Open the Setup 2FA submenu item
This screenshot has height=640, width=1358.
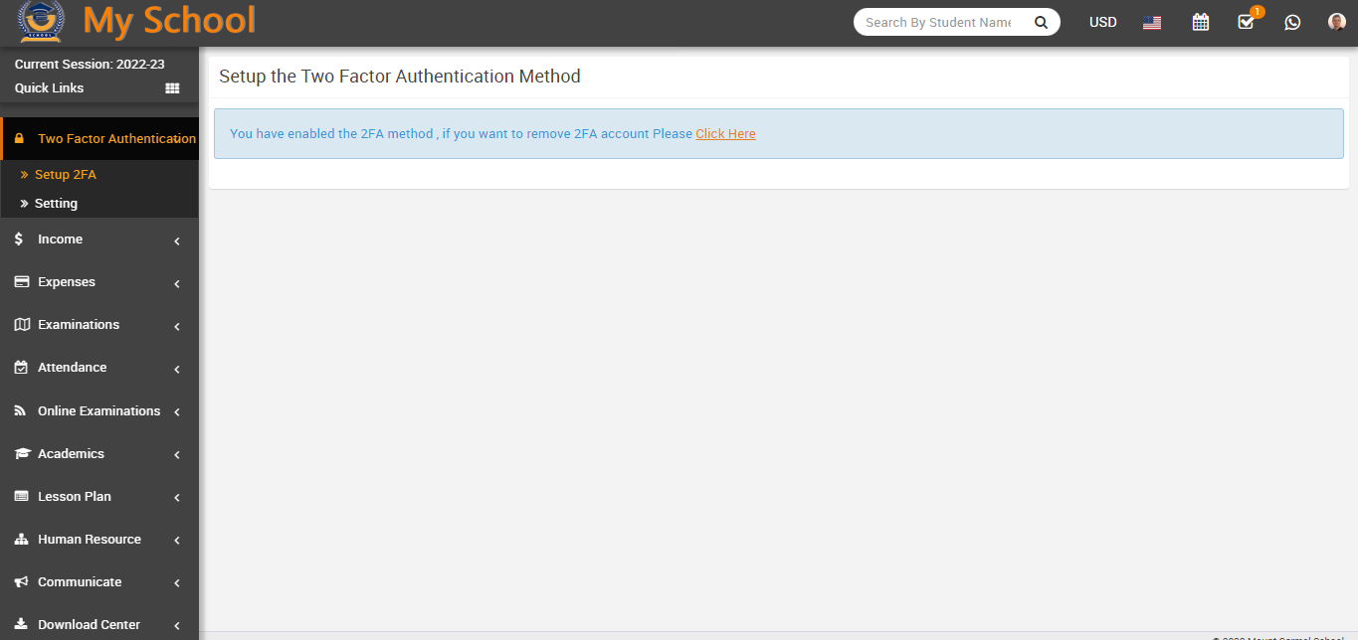tap(66, 175)
